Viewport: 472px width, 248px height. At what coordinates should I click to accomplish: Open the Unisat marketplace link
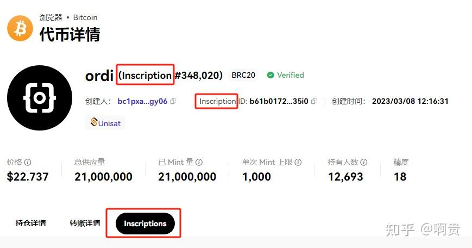click(105, 123)
